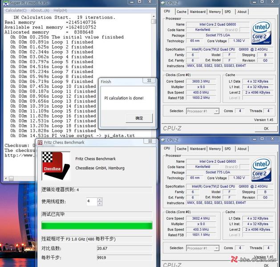Viewport: 280px width, 267px height.
Task: Click the Super PI title bar icon
Action: point(6,3)
